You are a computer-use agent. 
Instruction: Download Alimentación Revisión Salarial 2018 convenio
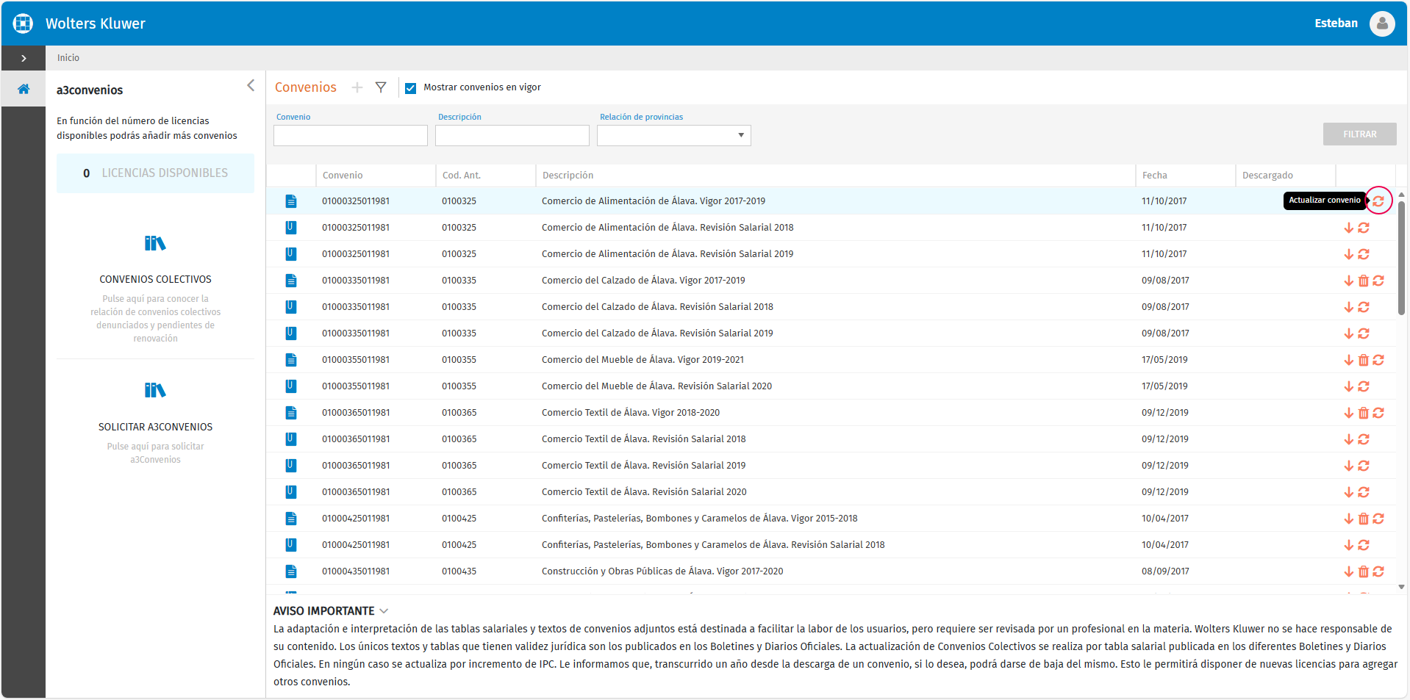click(1349, 228)
